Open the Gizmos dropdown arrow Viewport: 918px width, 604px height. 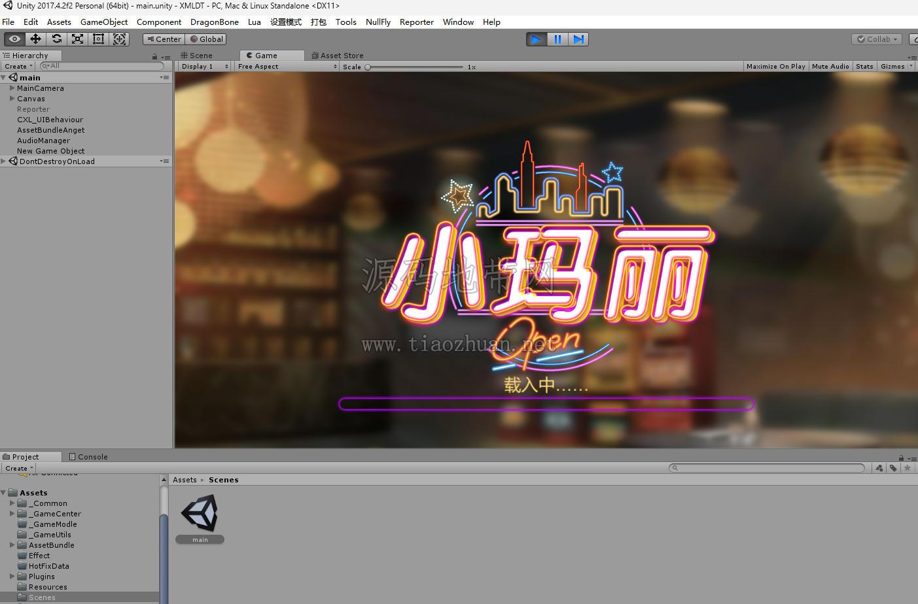coord(911,66)
